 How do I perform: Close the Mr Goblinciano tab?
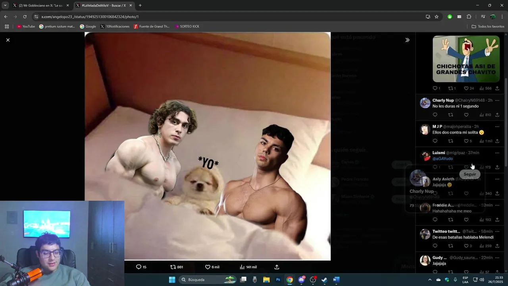coord(67,6)
